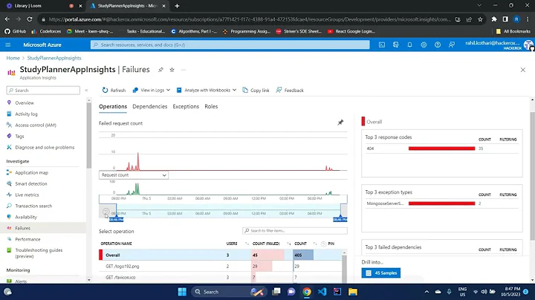Open Transaction search
Image resolution: width=535 pixels, height=300 pixels.
point(33,206)
